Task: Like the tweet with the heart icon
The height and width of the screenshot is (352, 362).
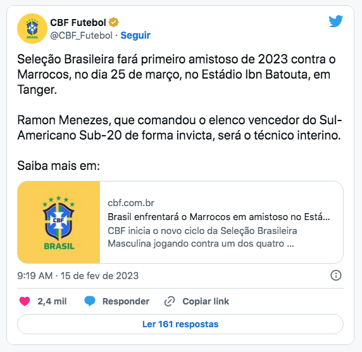Action: click(25, 301)
